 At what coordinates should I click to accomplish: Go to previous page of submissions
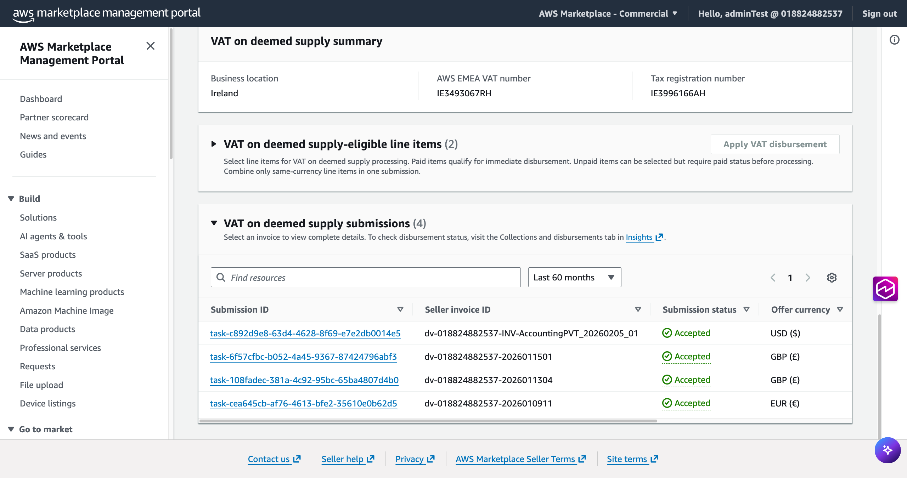pyautogui.click(x=773, y=278)
